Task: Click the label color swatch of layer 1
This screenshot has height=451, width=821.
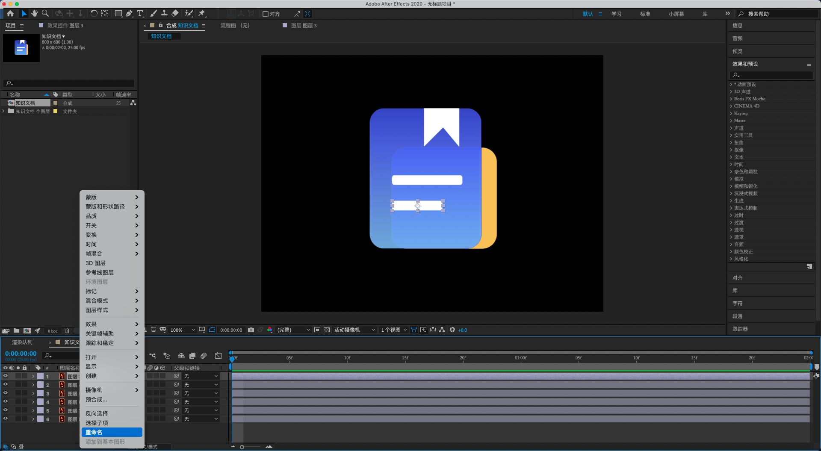Action: (40, 376)
